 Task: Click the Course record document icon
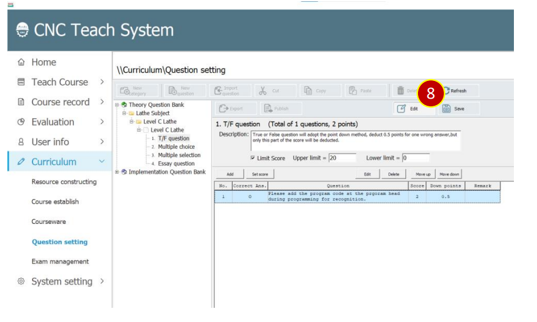(21, 102)
